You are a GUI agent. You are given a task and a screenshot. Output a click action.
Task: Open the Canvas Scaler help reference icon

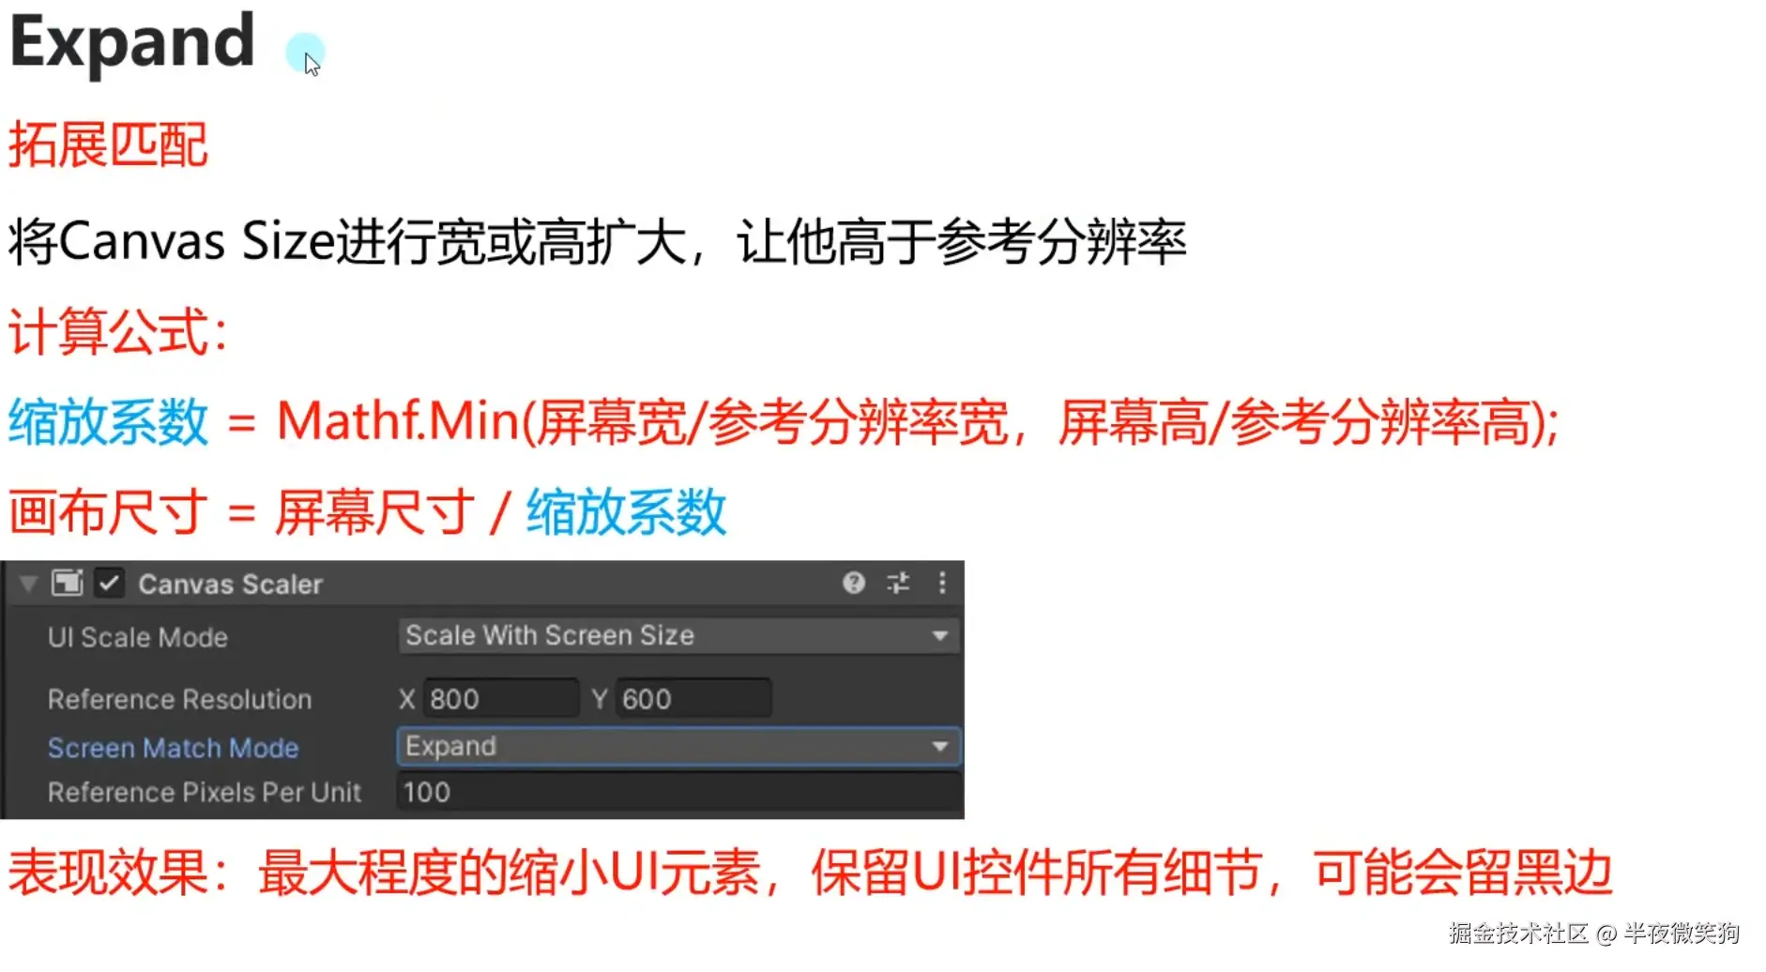pos(854,584)
